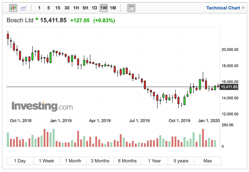This screenshot has width=249, height=172.
Task: Click the Oct 1, 2019 date label
Action: [x=179, y=121]
